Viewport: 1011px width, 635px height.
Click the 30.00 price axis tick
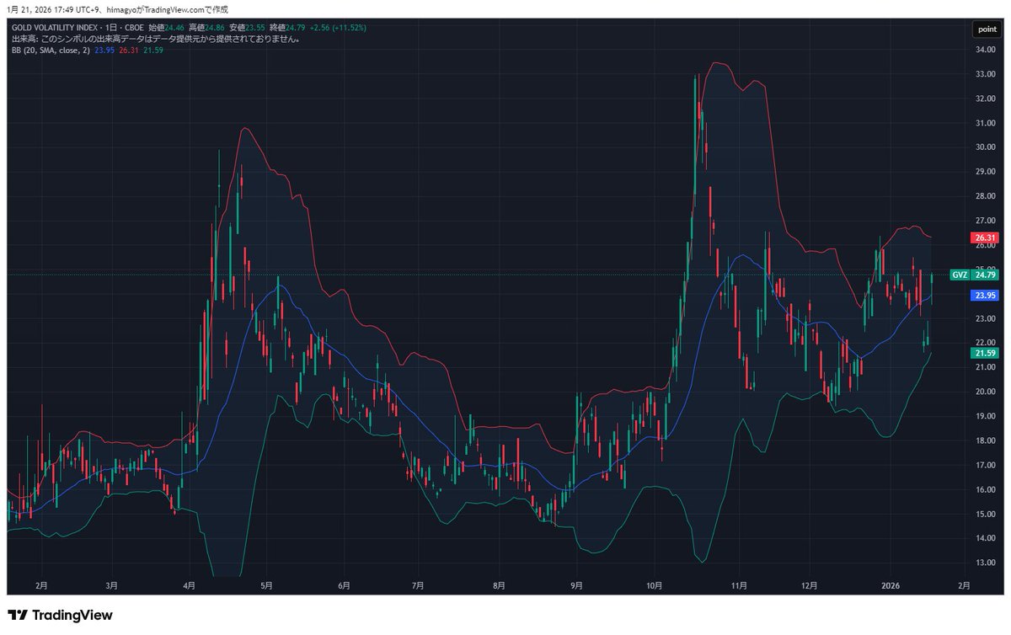click(986, 147)
